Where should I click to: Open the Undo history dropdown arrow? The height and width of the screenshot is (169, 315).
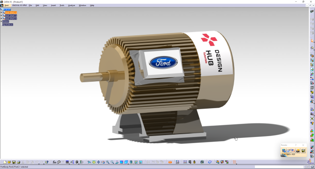(x=39, y=164)
